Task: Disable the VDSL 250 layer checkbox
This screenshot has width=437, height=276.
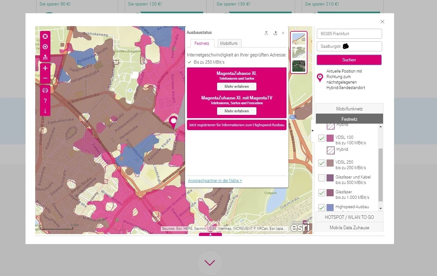Action: (322, 163)
